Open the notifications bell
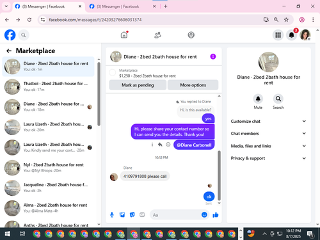Image resolution: width=320 pixels, height=240 pixels. [292, 35]
